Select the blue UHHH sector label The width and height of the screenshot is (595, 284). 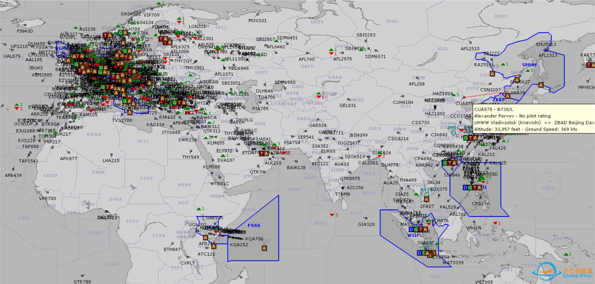529,65
